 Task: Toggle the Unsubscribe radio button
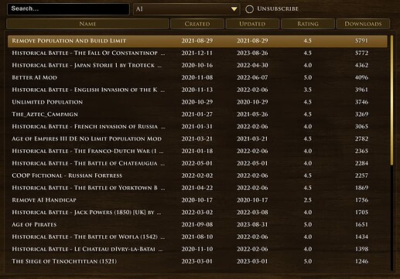point(249,9)
